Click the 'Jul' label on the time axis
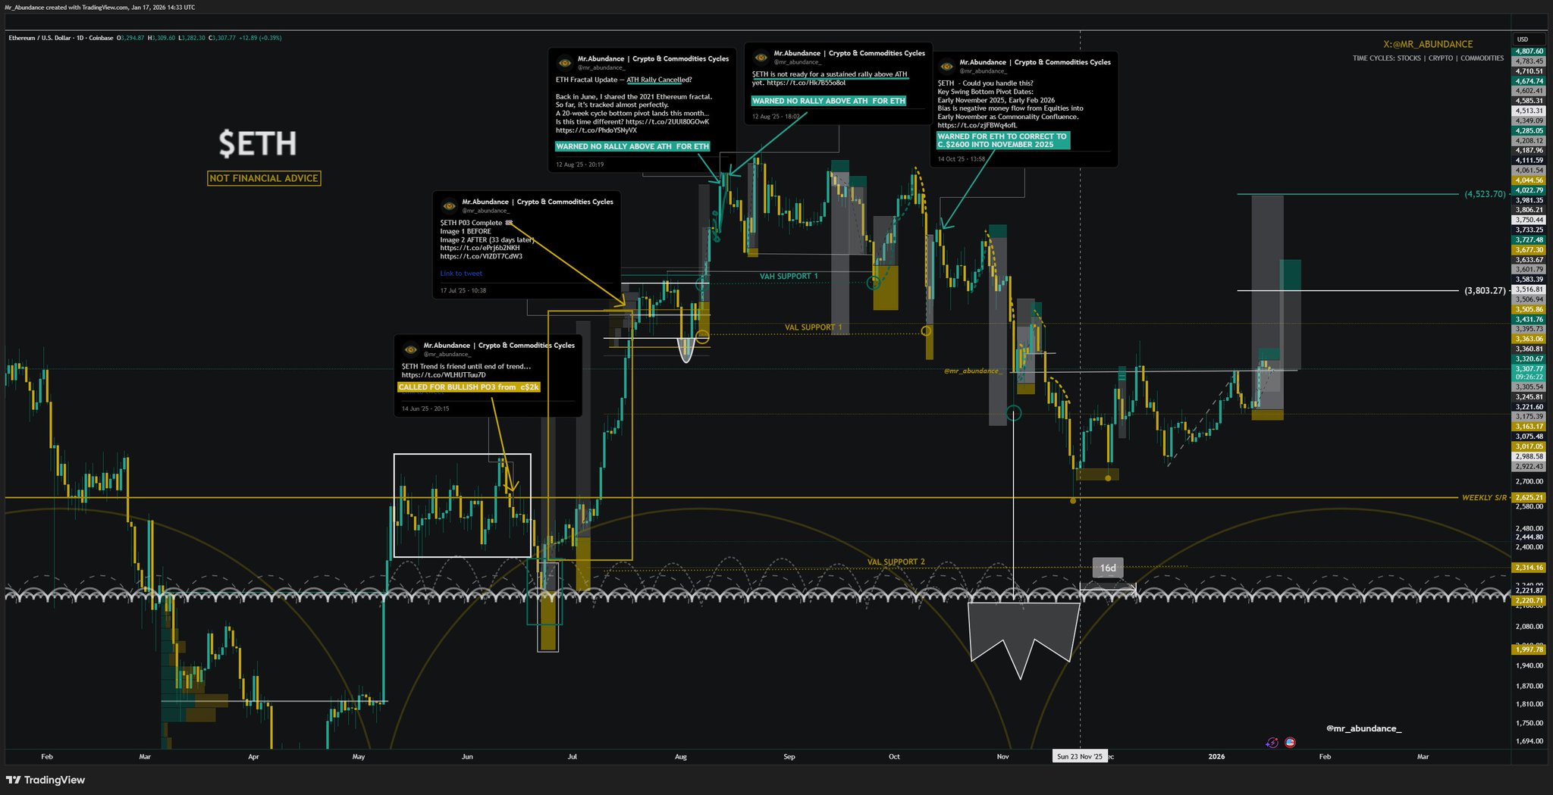The height and width of the screenshot is (795, 1553). point(573,756)
